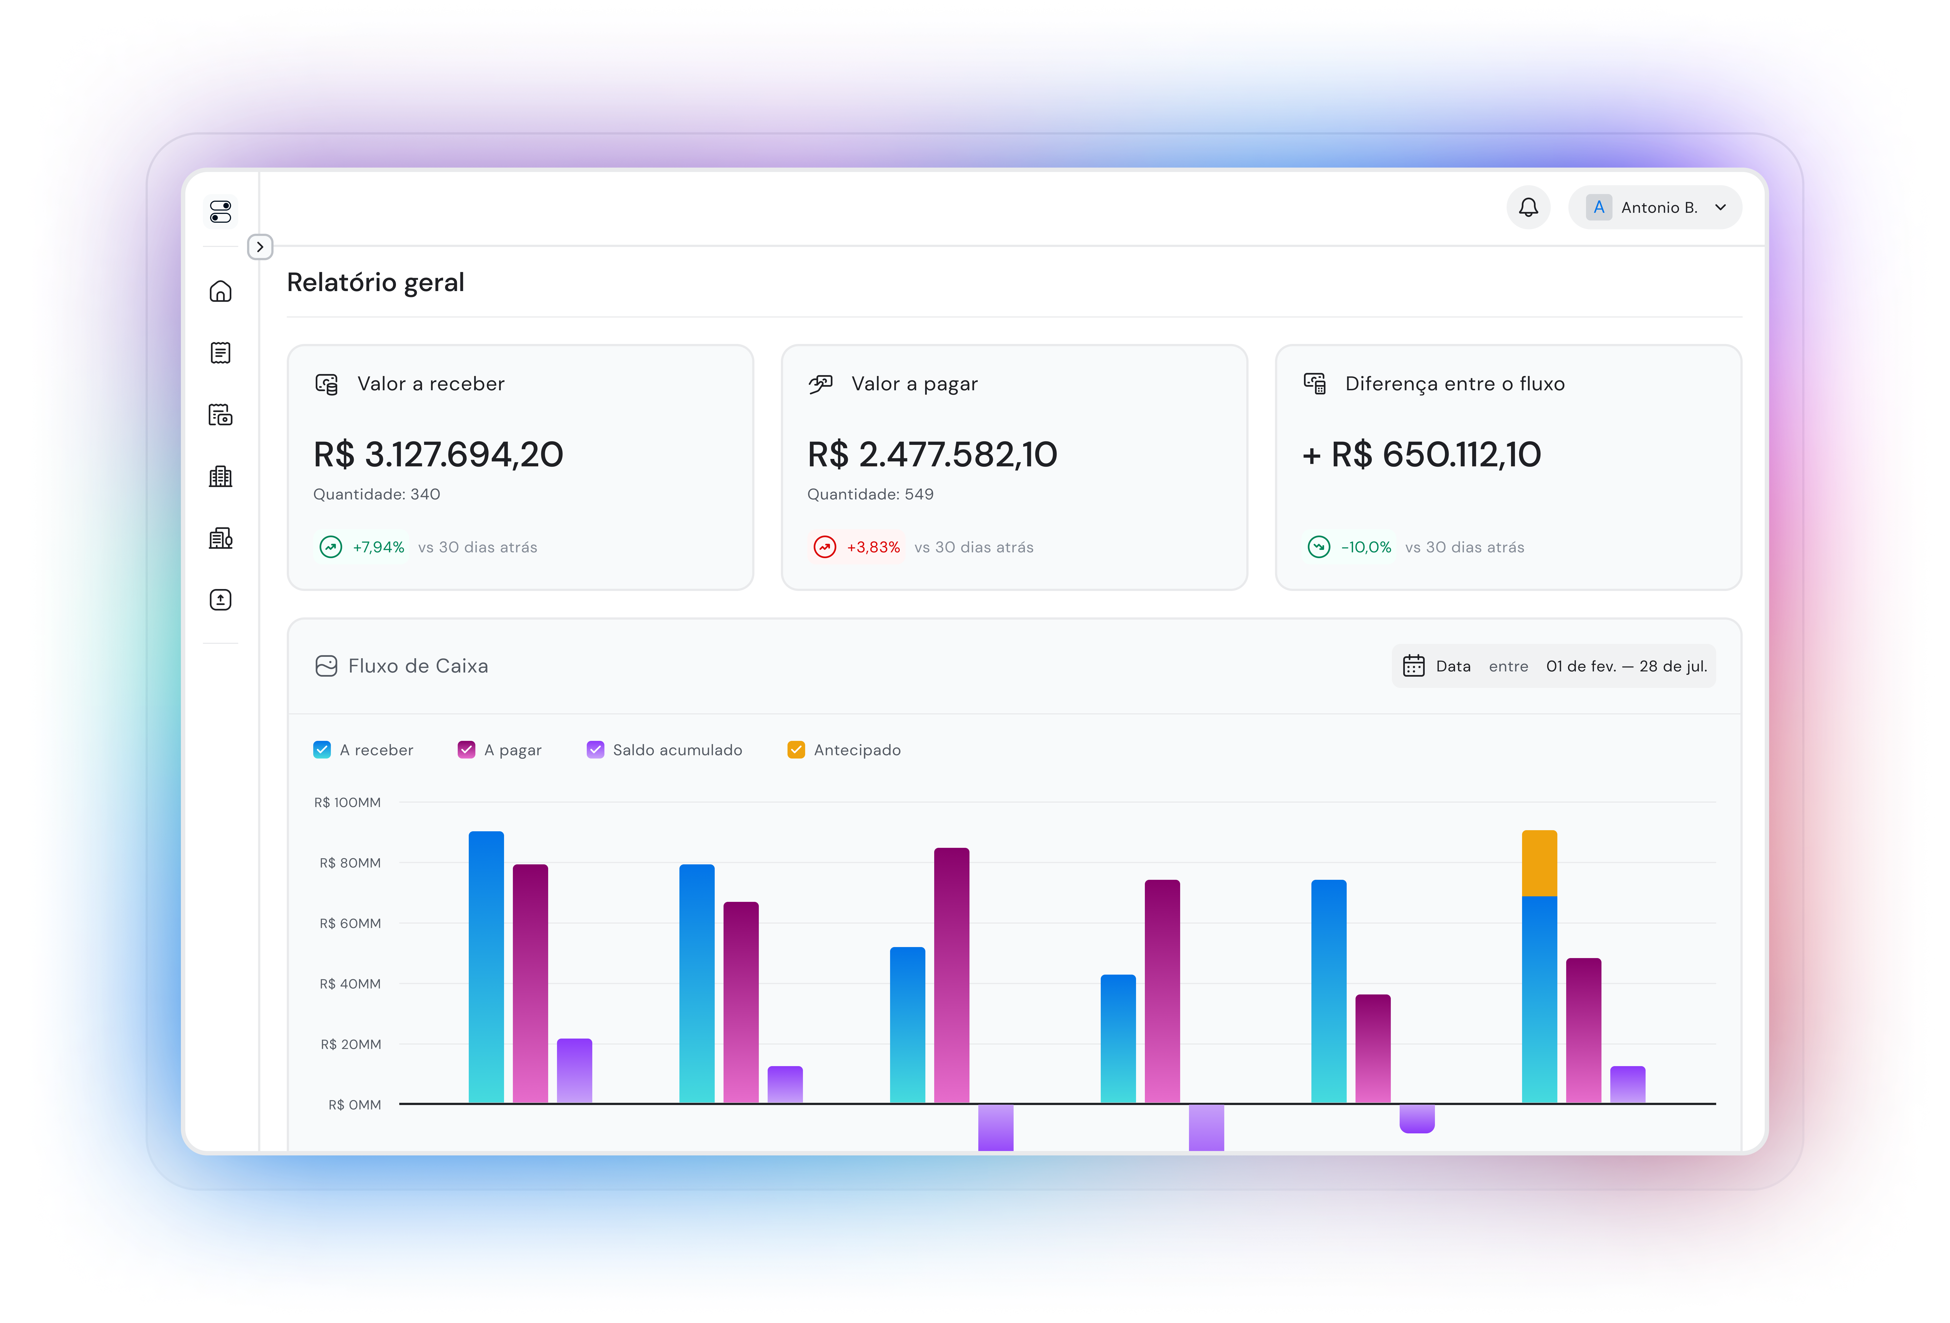Click the -10,0% percentage label
Image resolution: width=1950 pixels, height=1323 pixels.
click(1366, 547)
